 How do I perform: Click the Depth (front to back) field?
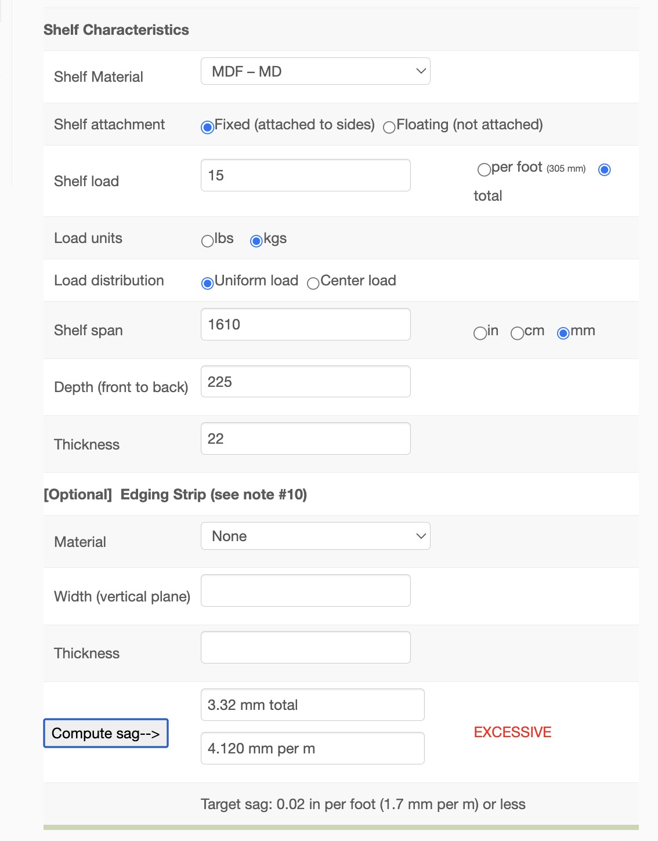pos(305,381)
